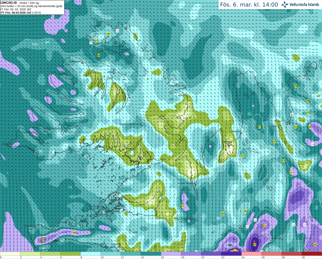The height and width of the screenshot is (259, 322).
Task: Click the 'IT: Fim. 05. 03. 2026 18Z' line
Action: click(16, 9)
